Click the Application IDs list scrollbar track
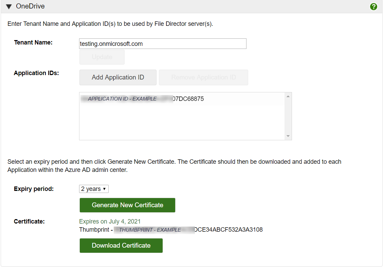Image resolution: width=384 pixels, height=267 pixels. coord(288,116)
